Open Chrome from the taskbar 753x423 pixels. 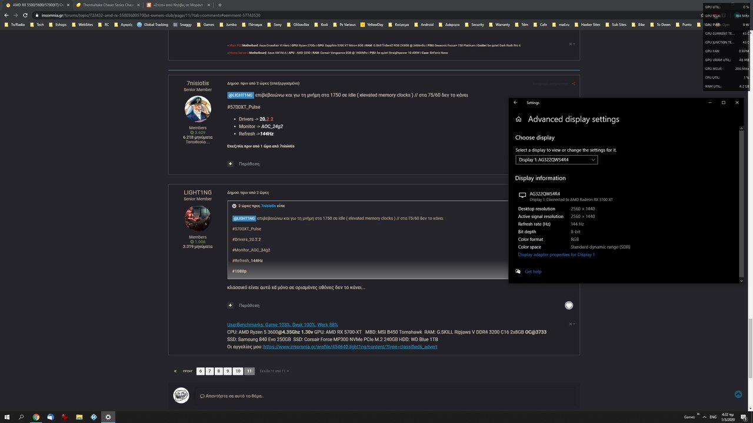point(36,417)
